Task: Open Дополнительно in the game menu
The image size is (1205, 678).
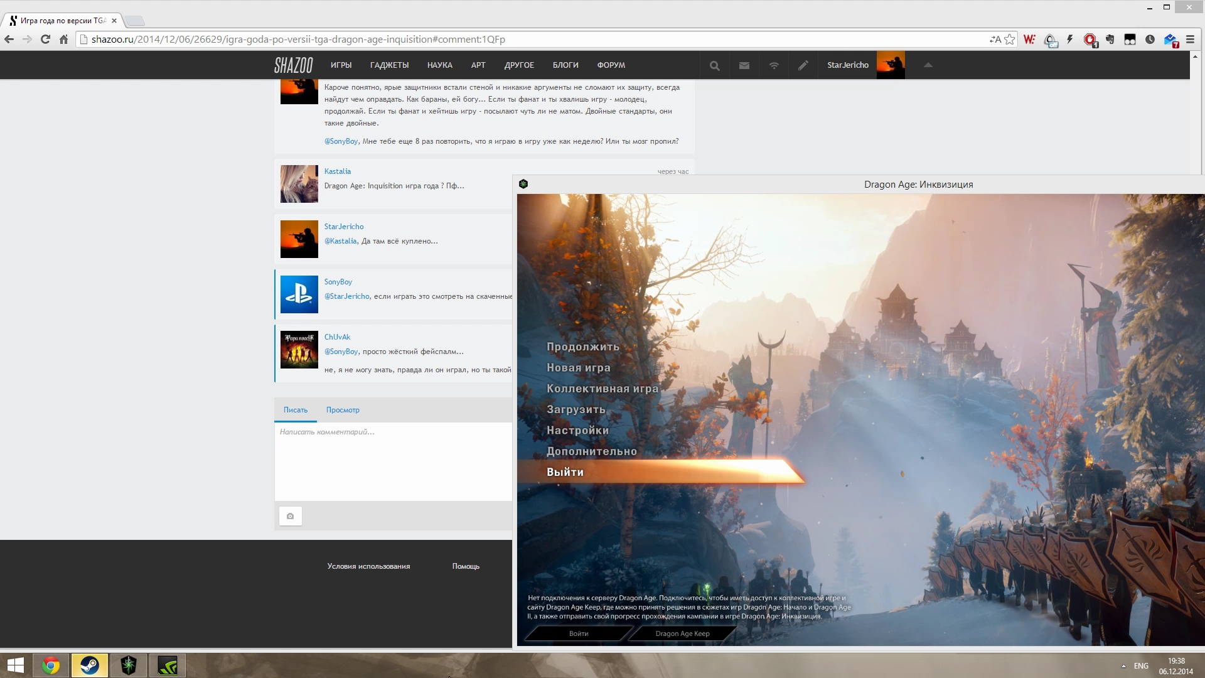Action: (591, 451)
